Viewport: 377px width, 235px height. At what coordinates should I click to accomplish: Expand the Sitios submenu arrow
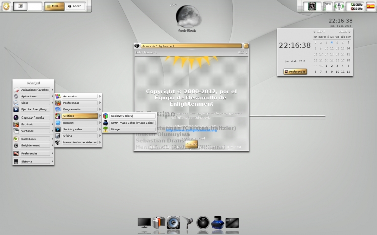[x=52, y=103]
